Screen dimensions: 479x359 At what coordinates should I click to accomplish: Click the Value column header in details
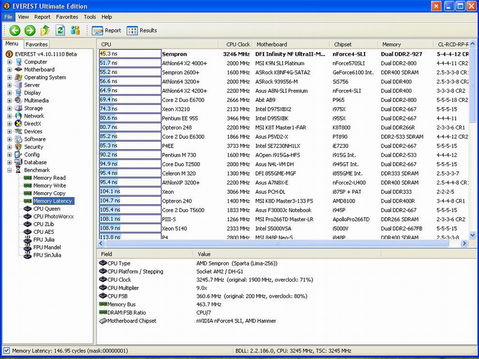287,254
